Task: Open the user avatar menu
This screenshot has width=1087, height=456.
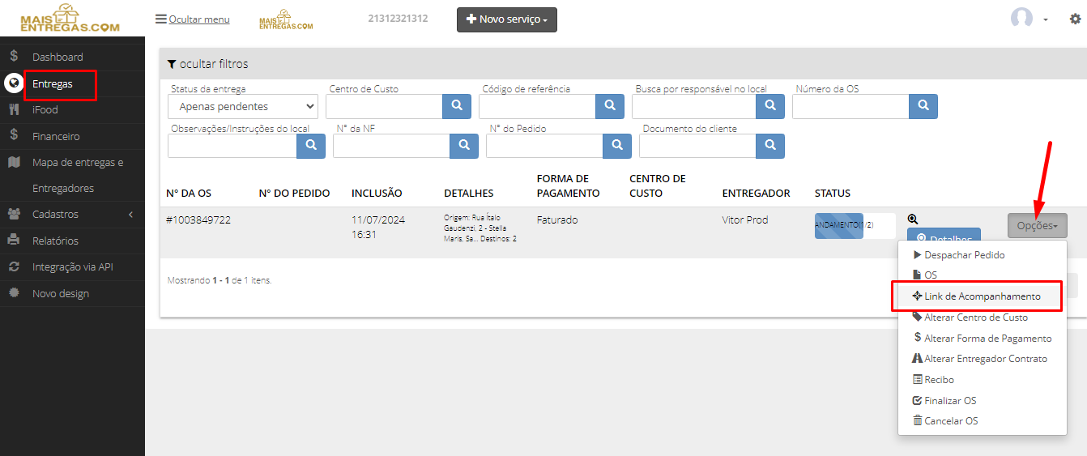Action: point(1029,19)
